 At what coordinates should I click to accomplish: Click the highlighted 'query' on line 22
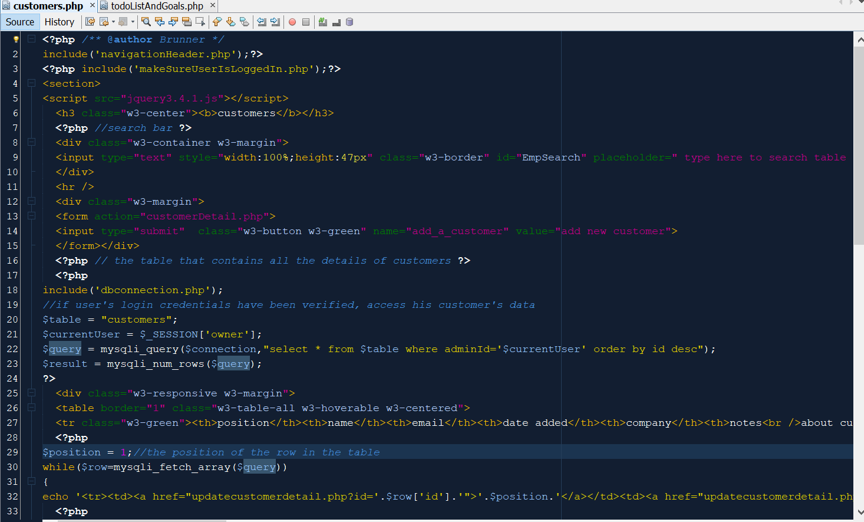click(65, 349)
